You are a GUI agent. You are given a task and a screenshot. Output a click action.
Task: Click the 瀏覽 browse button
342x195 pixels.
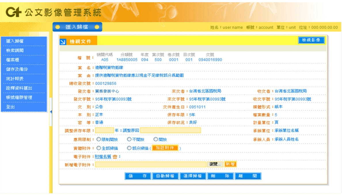tap(215, 164)
